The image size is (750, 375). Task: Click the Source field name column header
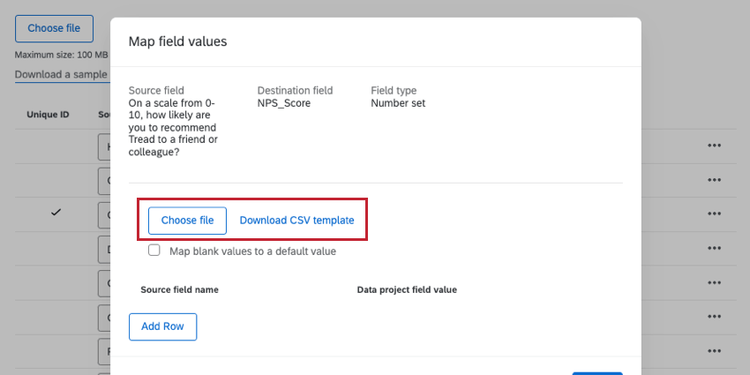pos(179,289)
